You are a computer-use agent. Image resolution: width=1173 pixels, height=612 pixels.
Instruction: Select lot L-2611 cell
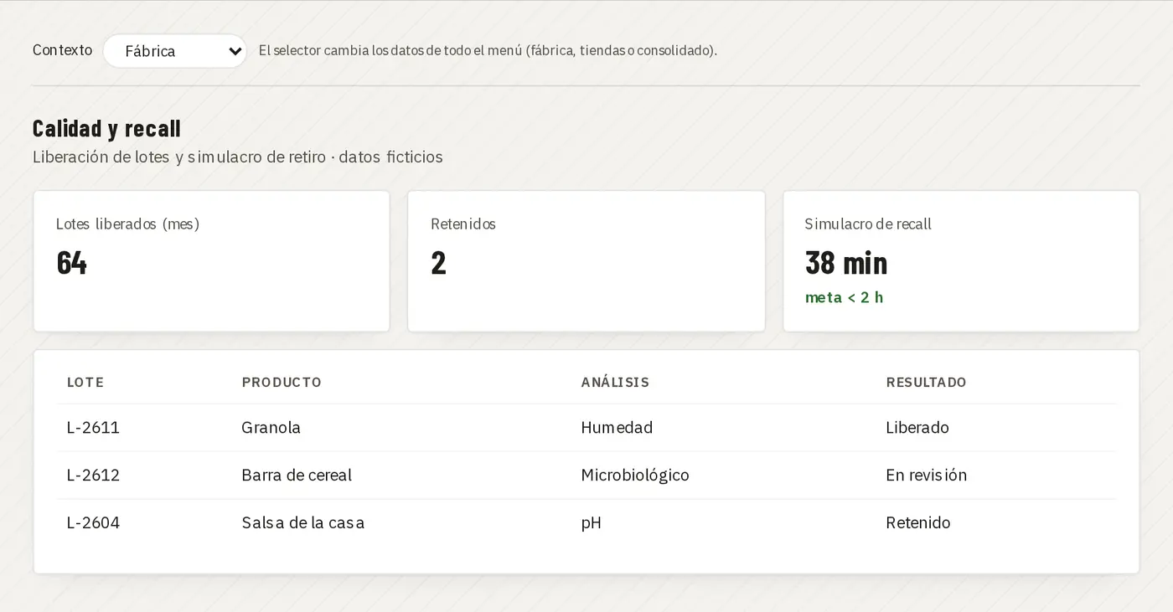(93, 428)
